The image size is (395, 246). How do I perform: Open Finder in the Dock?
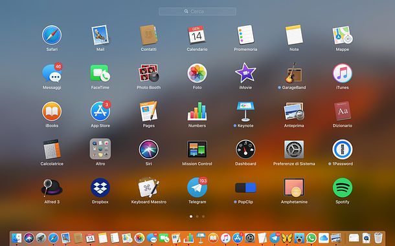(x=17, y=238)
